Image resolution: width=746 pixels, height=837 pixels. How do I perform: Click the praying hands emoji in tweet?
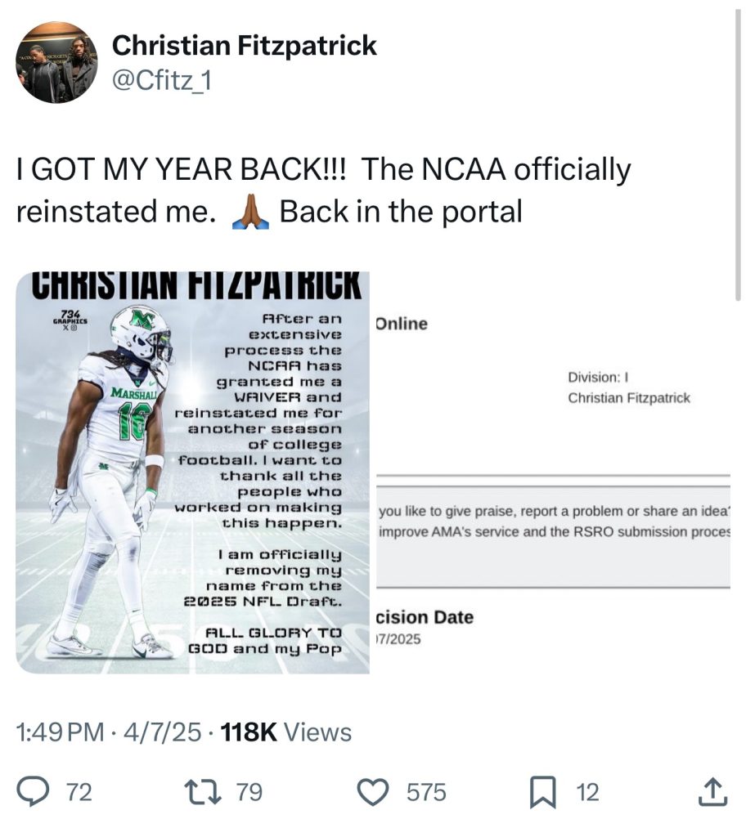(x=250, y=212)
